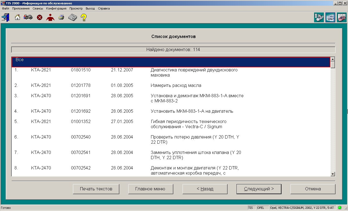Click the Отмена button
This screenshot has width=348, height=211.
[313, 189]
